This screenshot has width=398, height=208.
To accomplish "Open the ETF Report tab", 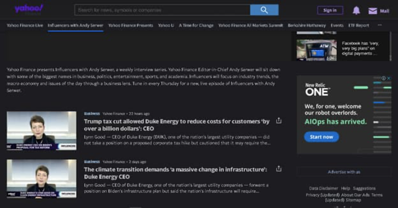I will click(x=358, y=25).
